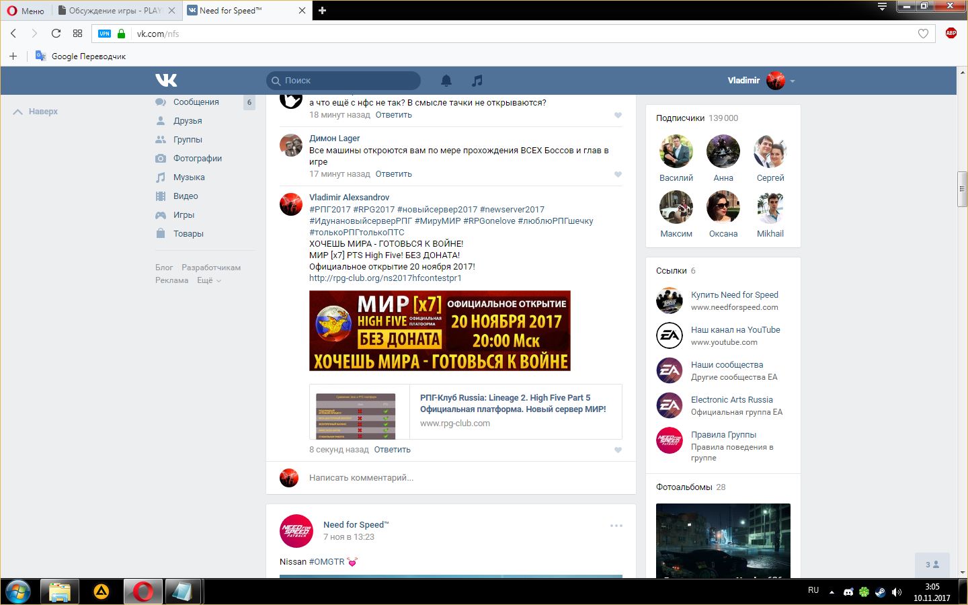Open Подписчики subscribers list header
This screenshot has height=605, width=968.
tap(696, 118)
